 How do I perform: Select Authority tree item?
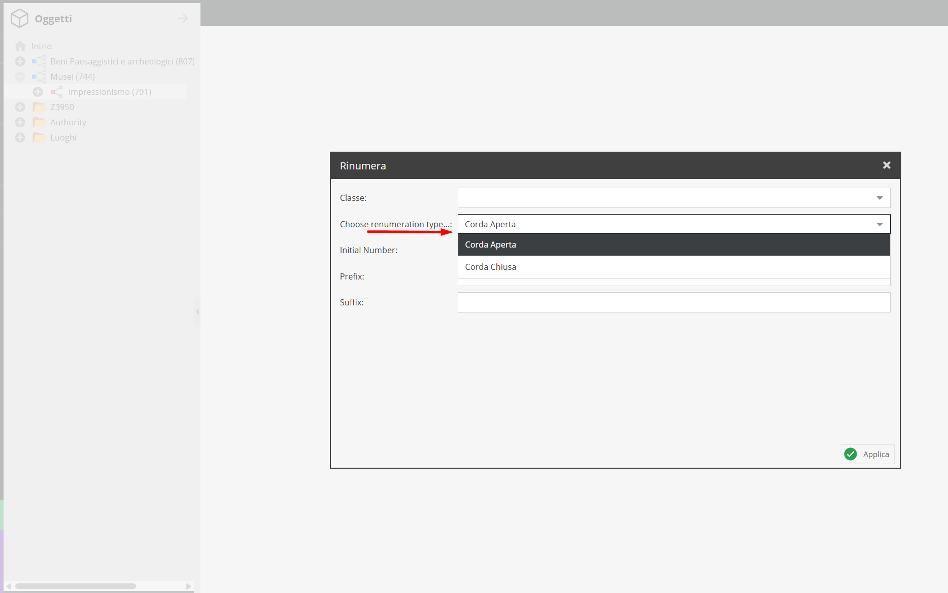click(68, 122)
